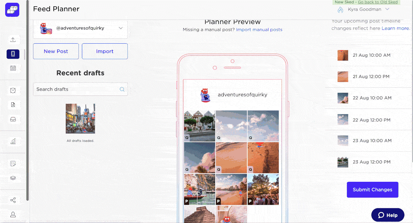Open the analytics chart icon

point(13,141)
